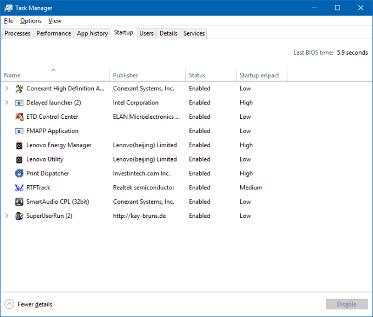Sort by the Publisher column header
The width and height of the screenshot is (373, 317).
tap(148, 74)
